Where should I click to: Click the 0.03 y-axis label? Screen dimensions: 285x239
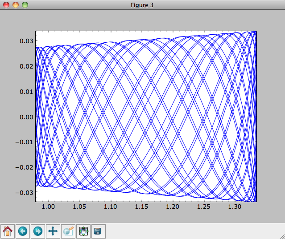(x=26, y=41)
